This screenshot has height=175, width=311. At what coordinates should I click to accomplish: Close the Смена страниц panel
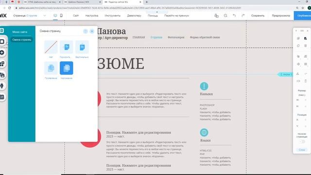92,31
